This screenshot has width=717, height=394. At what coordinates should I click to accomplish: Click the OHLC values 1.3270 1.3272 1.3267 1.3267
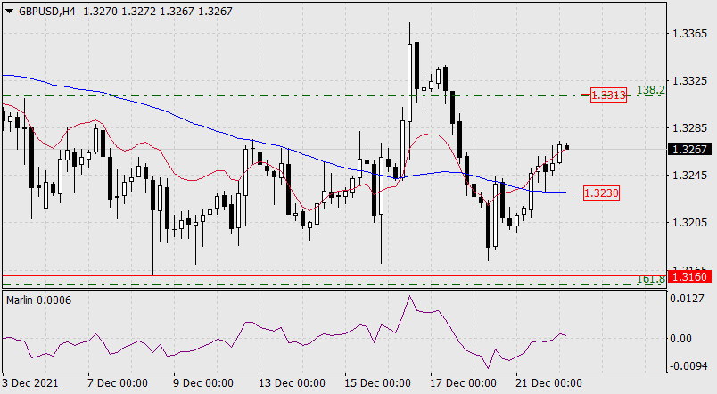[158, 12]
